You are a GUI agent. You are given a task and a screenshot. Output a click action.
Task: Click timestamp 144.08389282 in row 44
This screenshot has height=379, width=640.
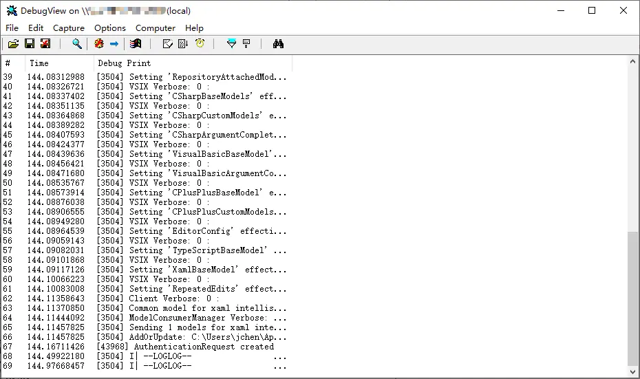coord(56,124)
